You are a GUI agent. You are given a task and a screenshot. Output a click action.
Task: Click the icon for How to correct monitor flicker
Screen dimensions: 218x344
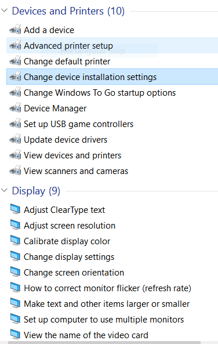(15, 288)
